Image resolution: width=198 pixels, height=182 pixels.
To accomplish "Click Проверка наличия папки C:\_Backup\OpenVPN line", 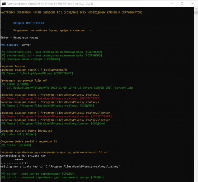I will (x=34, y=70).
